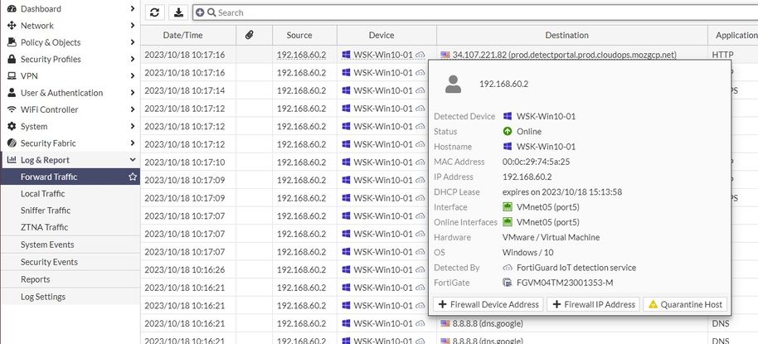This screenshot has height=344, width=758.
Task: Click the WiFi Controller icon
Action: (12, 109)
